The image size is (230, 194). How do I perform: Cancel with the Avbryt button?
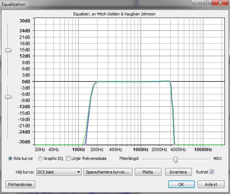tap(211, 184)
